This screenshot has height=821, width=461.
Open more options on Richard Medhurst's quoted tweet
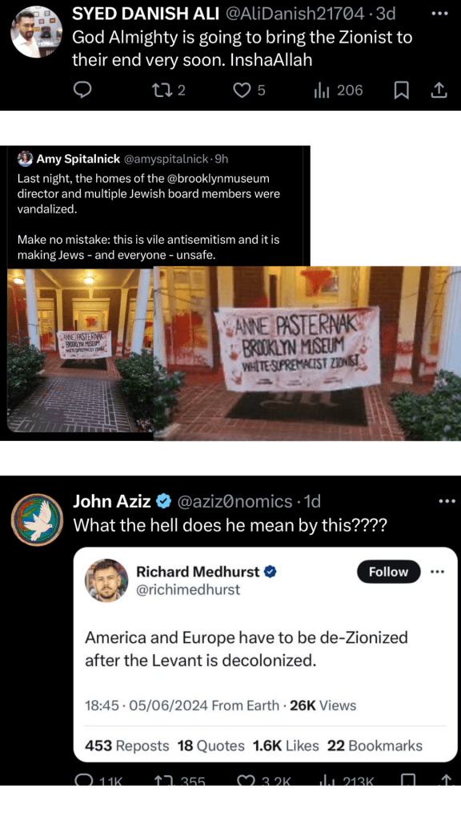coord(436,571)
